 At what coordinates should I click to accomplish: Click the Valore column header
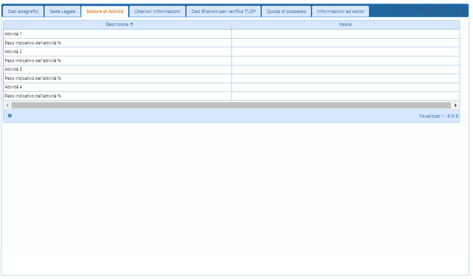345,24
